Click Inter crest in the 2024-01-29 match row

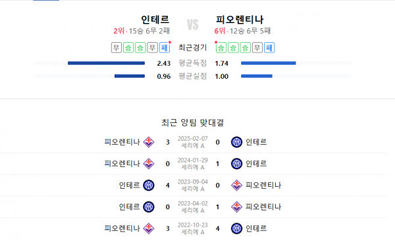point(236,164)
